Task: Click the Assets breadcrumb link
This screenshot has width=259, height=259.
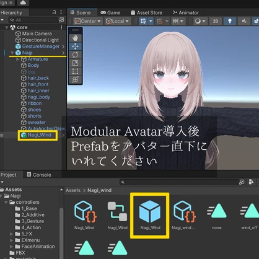Action: click(73, 190)
